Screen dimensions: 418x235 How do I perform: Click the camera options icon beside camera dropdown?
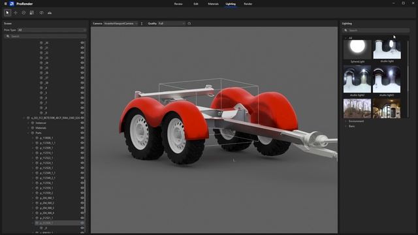(x=142, y=23)
